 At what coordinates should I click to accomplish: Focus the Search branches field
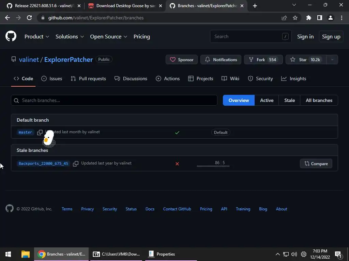click(114, 100)
